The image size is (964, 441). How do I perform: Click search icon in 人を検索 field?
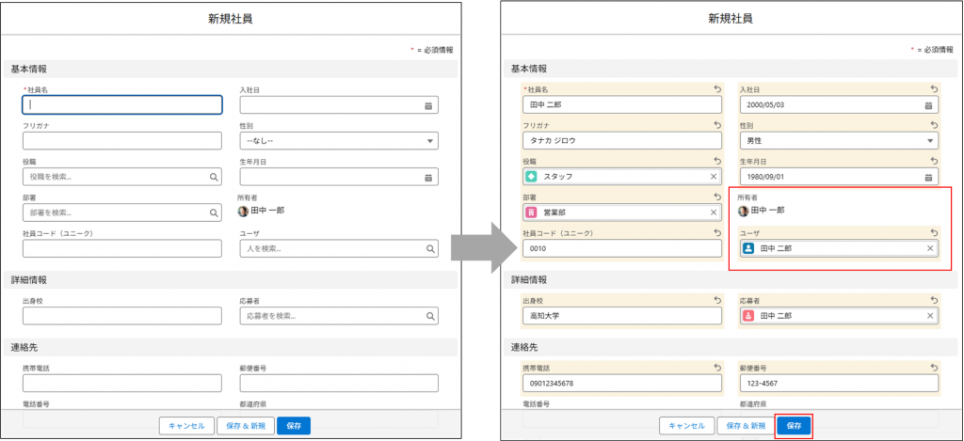tap(429, 249)
